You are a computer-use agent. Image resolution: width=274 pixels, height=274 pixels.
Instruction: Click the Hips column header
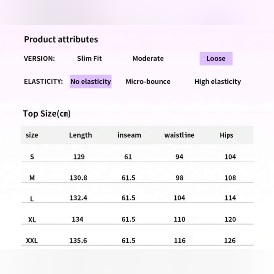pyautogui.click(x=227, y=135)
